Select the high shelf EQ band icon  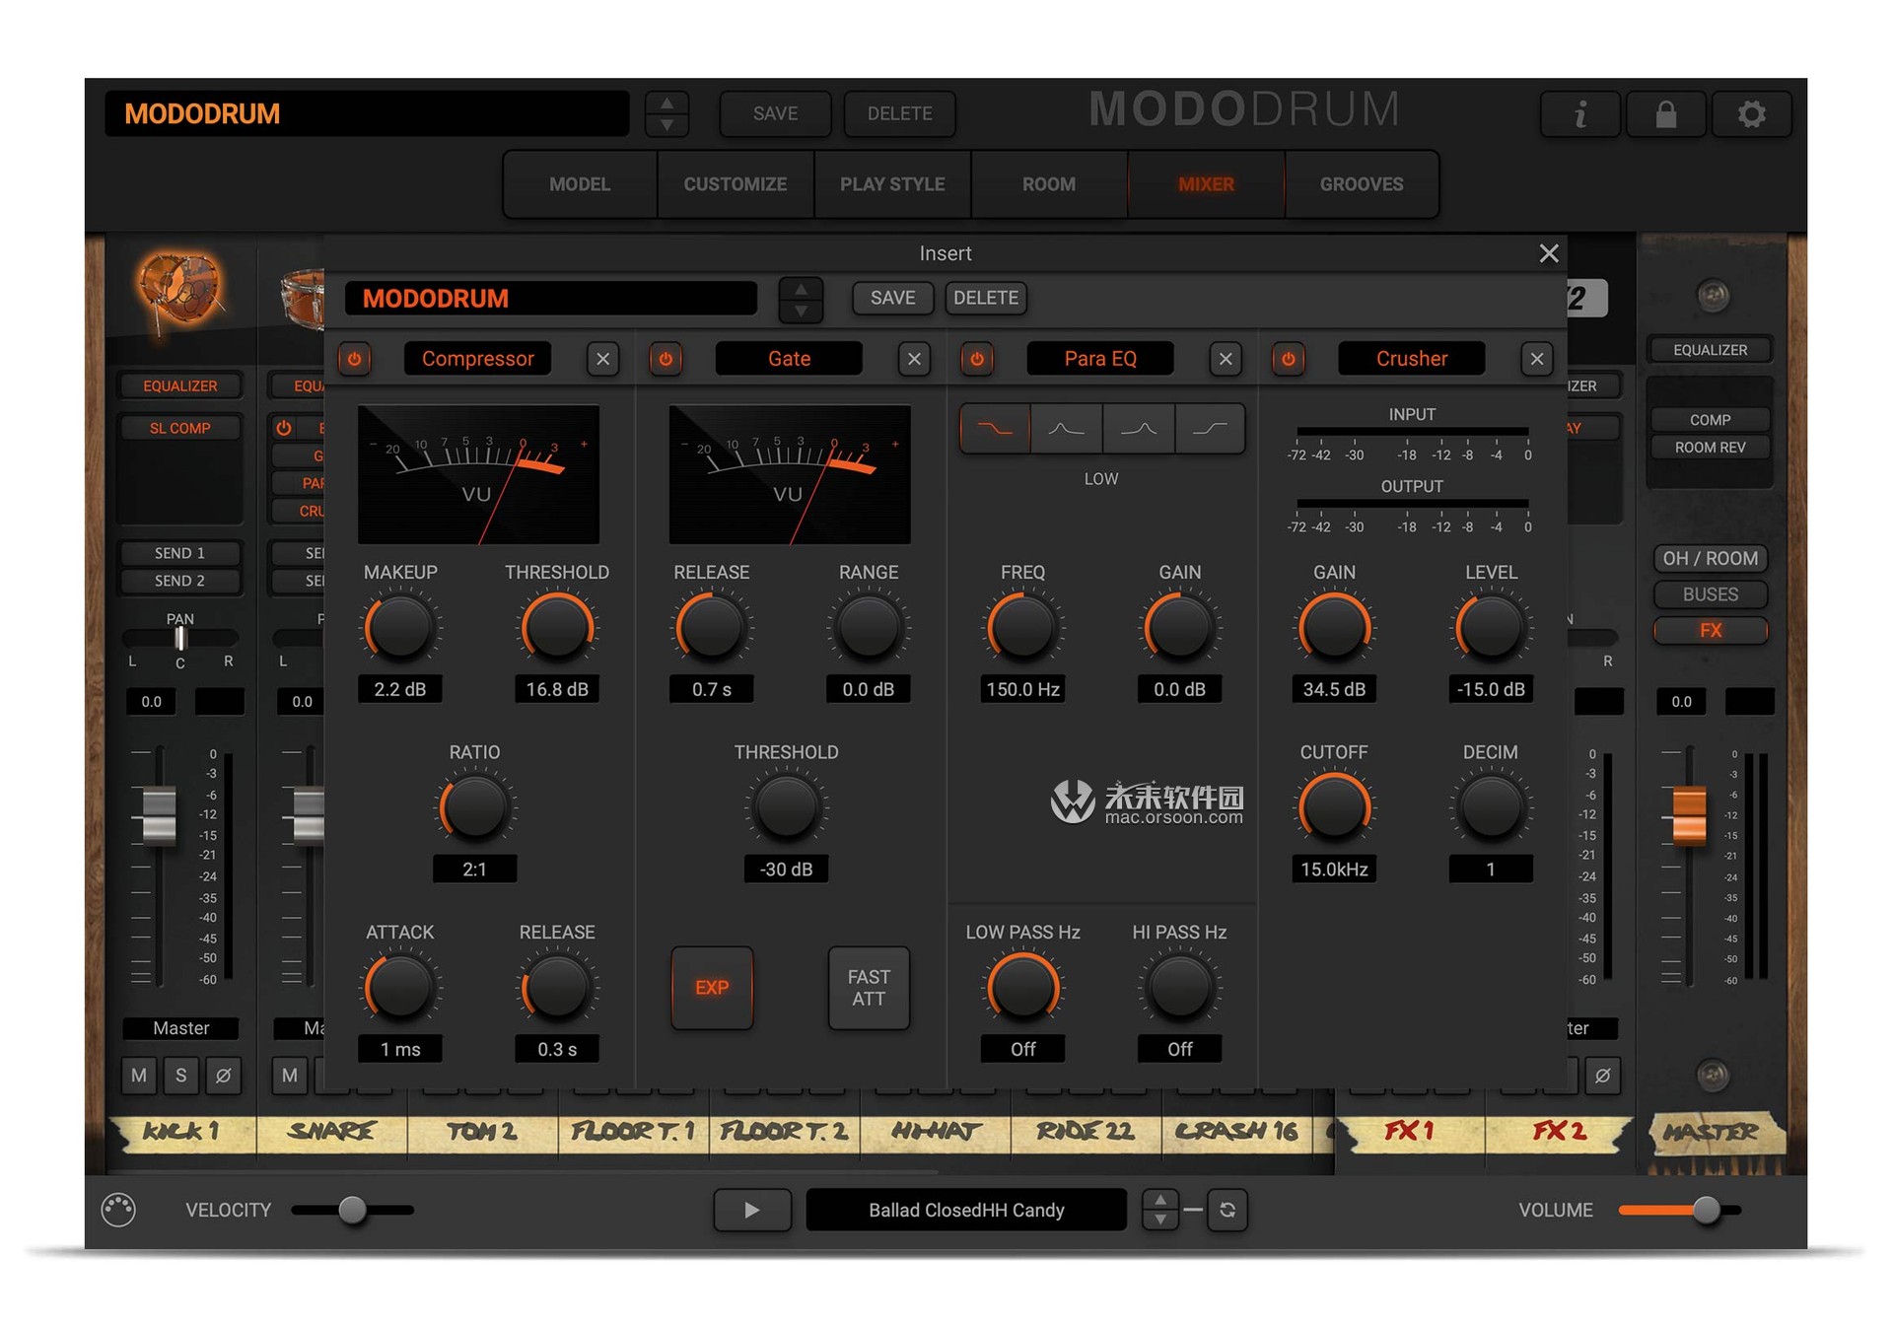pyautogui.click(x=1210, y=429)
